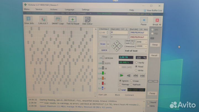The image size is (199, 112).
Task: Toggle the Sound checkbox
Action: pyautogui.click(x=148, y=102)
